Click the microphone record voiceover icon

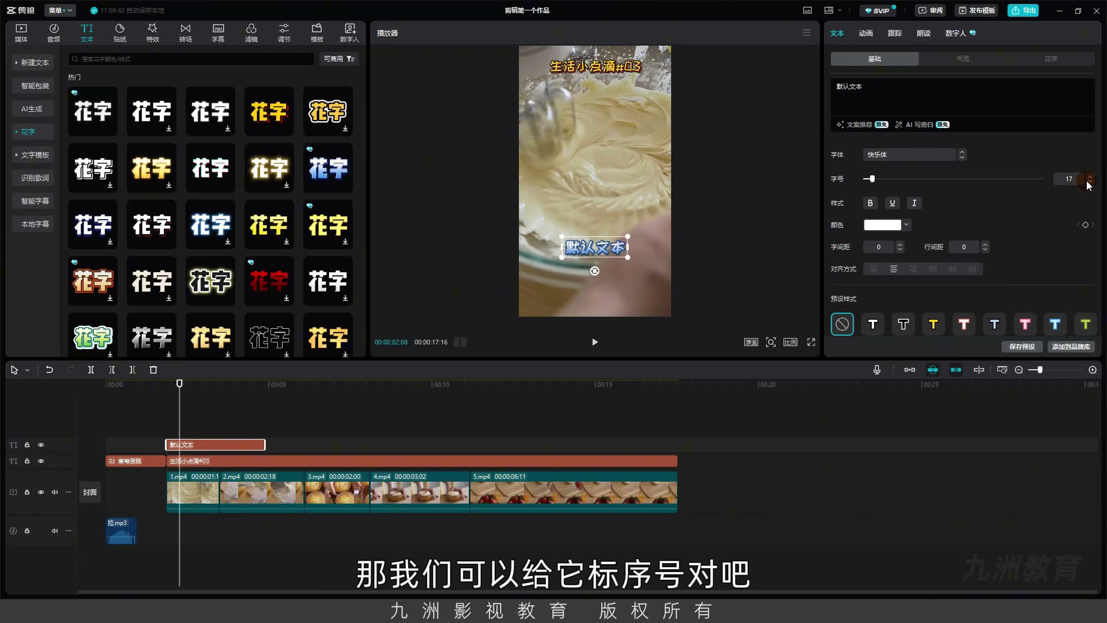(877, 370)
